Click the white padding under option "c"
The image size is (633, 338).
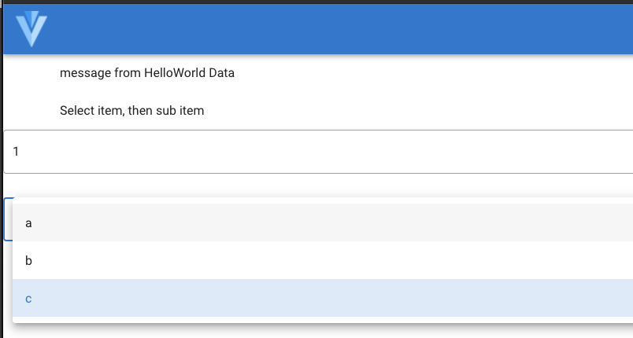click(323, 320)
